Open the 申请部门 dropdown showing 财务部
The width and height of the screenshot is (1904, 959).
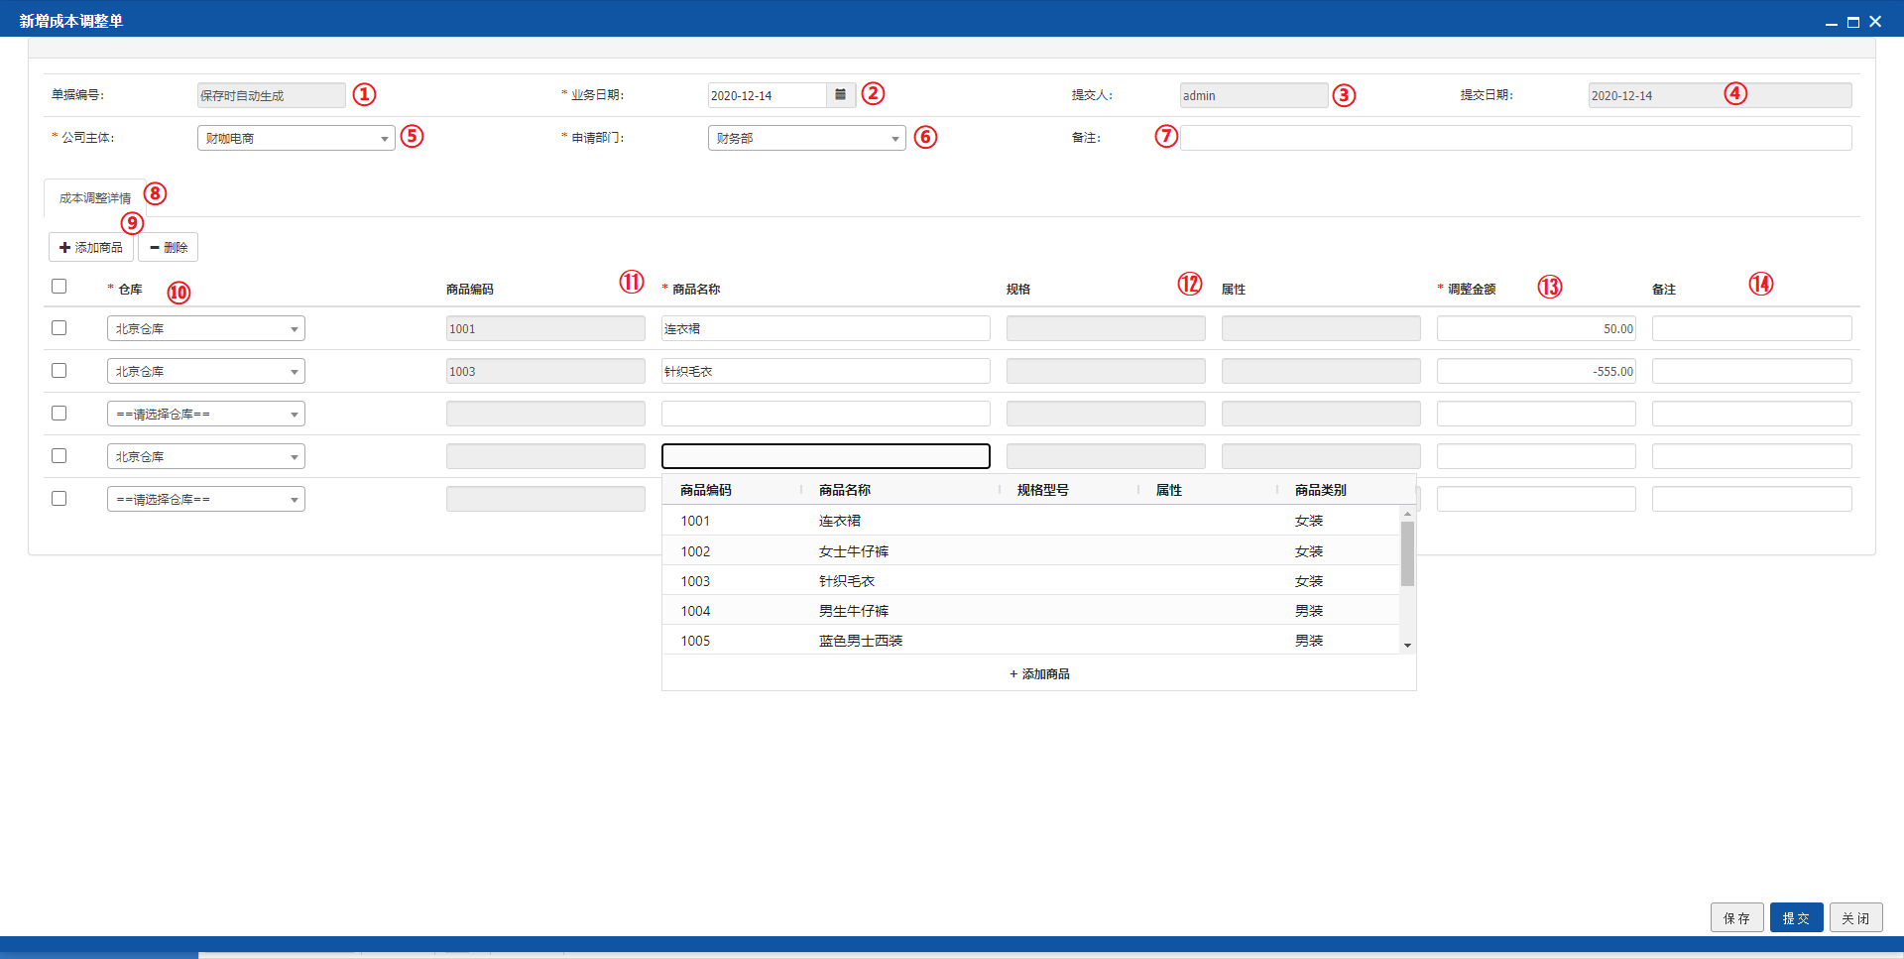[x=807, y=138]
